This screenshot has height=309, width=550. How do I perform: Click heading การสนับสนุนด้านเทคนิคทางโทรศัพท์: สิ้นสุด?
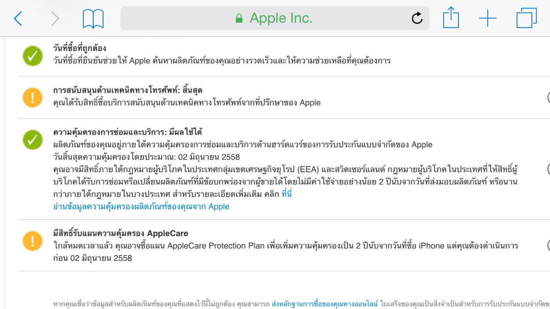pos(128,90)
